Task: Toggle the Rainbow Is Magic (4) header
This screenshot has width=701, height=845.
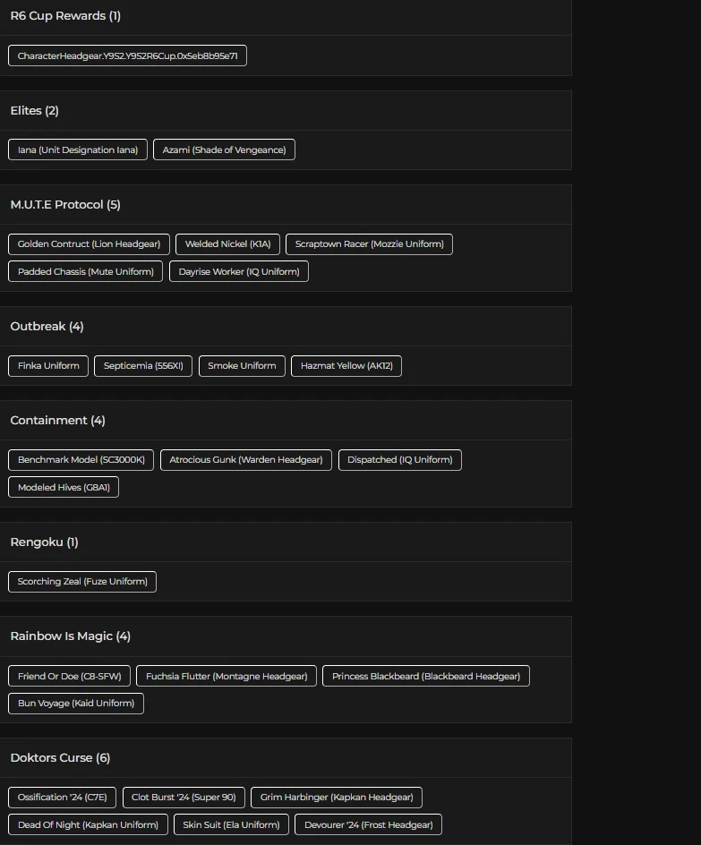Action: pyautogui.click(x=70, y=636)
